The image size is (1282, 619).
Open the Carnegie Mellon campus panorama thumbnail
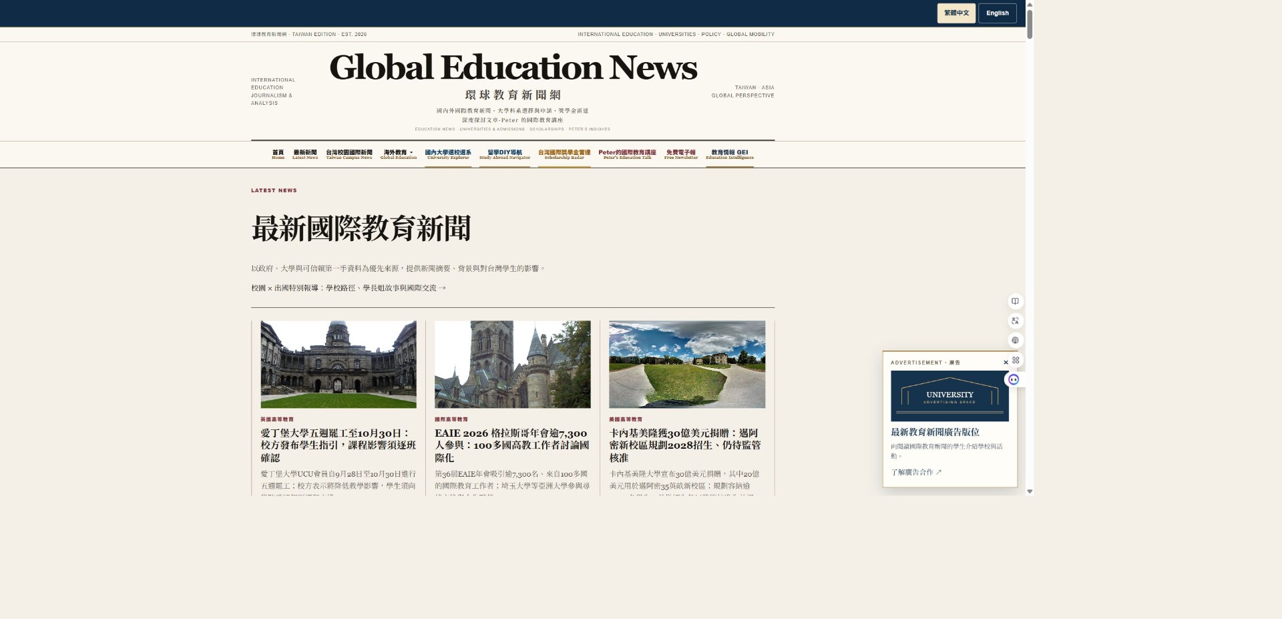(x=687, y=364)
